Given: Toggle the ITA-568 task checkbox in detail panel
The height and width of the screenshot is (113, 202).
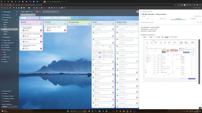Looking at the screenshot, I should (x=141, y=14).
